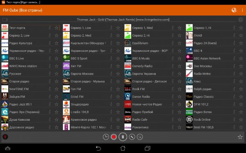The height and width of the screenshot is (153, 246).
Task: Pause the current stream
Action: point(123,137)
